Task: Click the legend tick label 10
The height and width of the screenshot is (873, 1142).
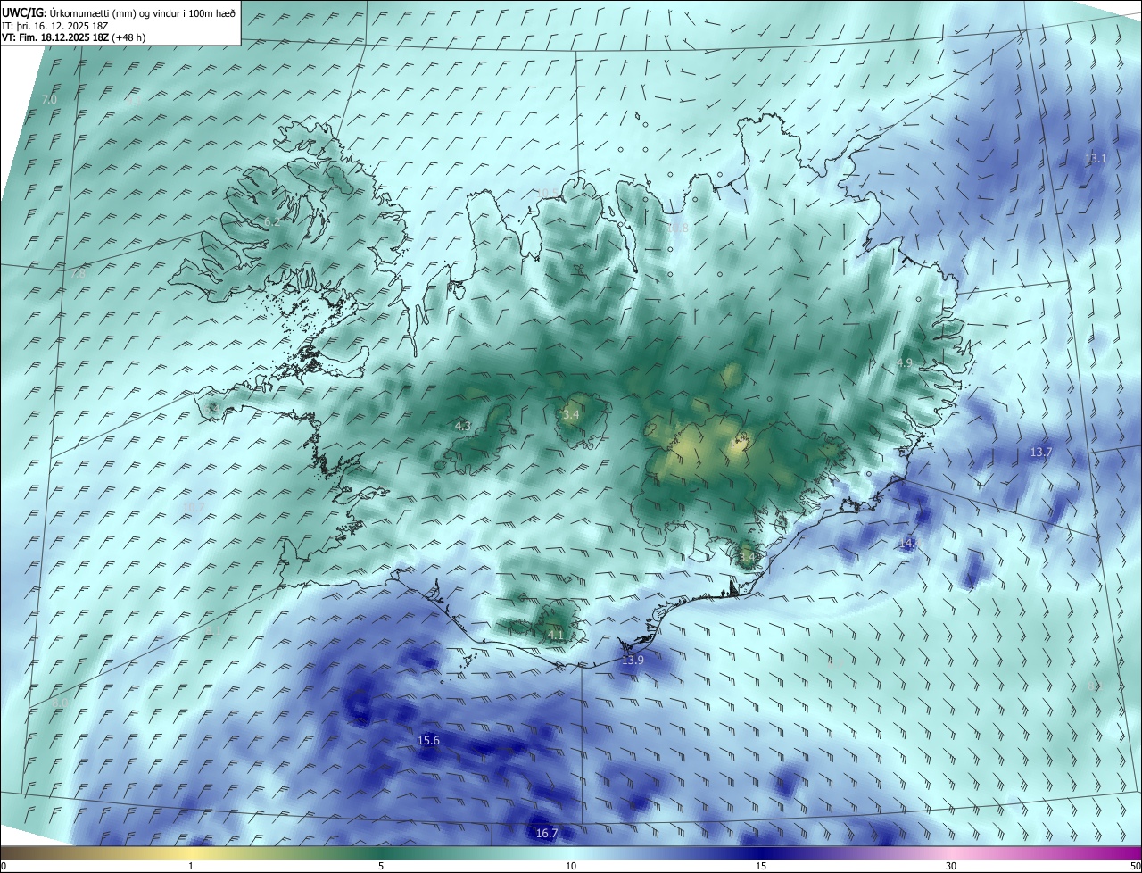Action: click(x=571, y=866)
